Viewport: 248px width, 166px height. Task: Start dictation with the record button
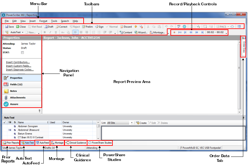pyautogui.click(x=174, y=32)
